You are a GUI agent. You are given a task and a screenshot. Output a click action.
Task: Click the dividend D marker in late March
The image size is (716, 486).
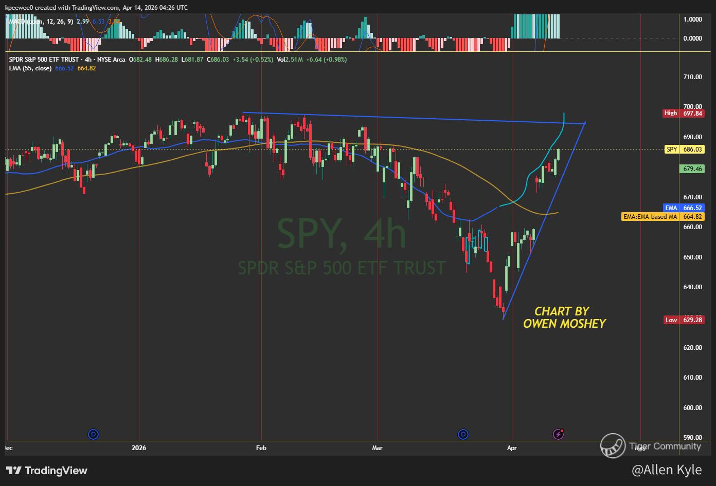click(x=463, y=434)
